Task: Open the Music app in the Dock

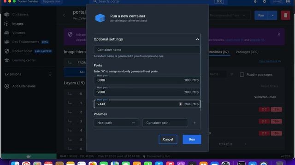Action: [x=170, y=163]
